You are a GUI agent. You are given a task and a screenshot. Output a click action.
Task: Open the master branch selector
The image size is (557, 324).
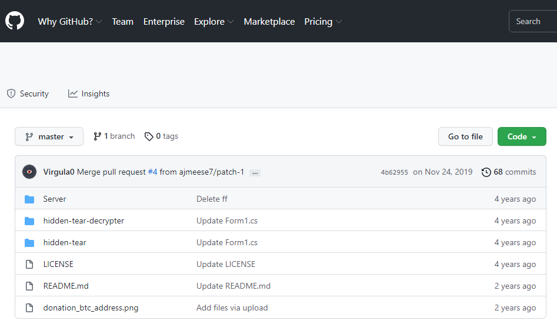pos(49,136)
